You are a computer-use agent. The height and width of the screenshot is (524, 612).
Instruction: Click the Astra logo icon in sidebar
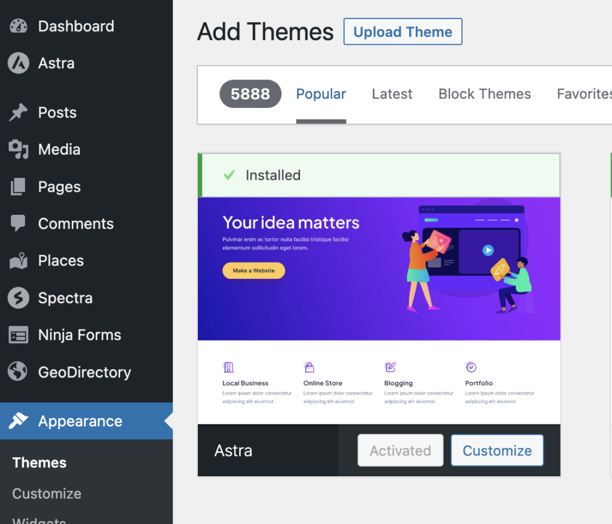(19, 63)
